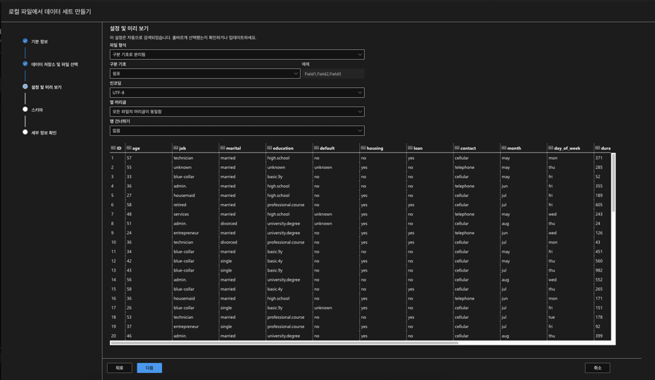Click the ID column type icon
This screenshot has width=655, height=380.
coord(113,148)
